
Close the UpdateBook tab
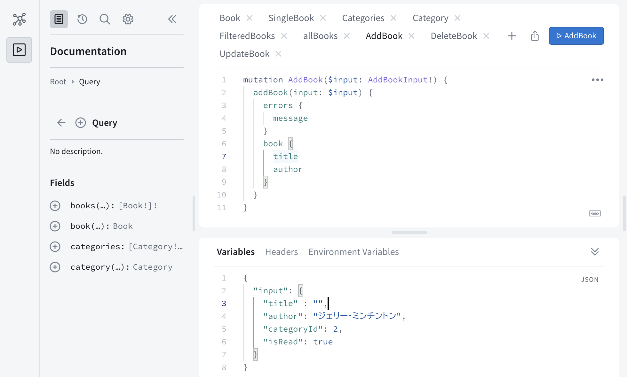tap(278, 54)
